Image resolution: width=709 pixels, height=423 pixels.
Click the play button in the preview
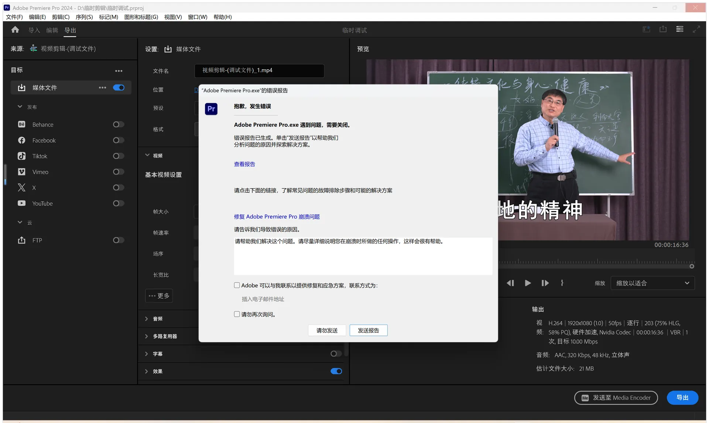(x=528, y=283)
